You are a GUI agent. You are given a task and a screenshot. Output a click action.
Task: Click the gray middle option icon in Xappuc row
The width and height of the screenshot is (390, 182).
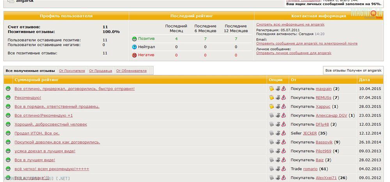coord(278,107)
